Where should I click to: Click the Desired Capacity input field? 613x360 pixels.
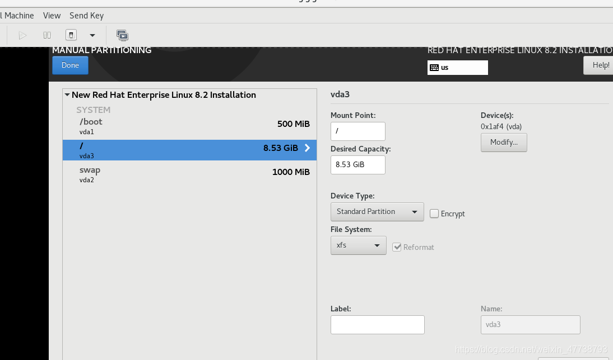point(357,164)
